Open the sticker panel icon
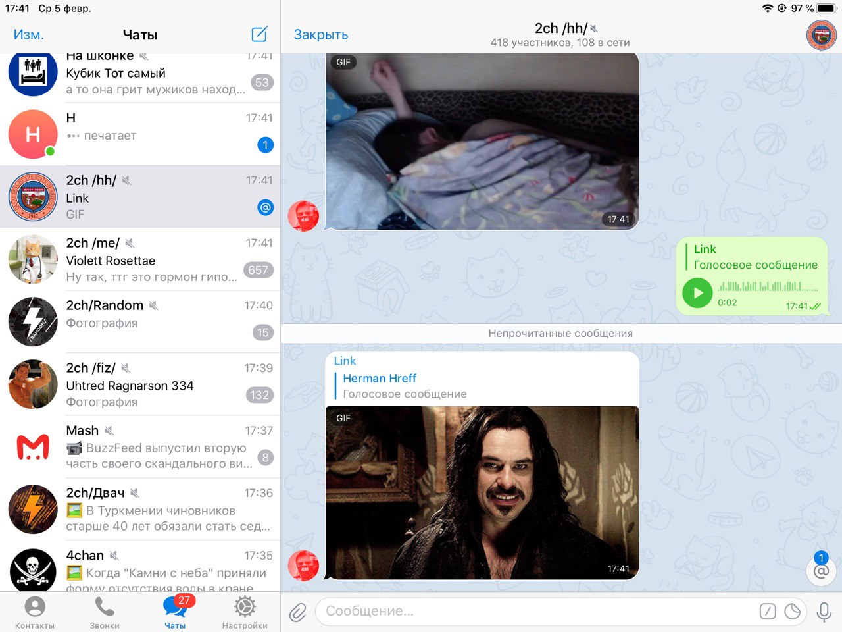 pos(793,612)
